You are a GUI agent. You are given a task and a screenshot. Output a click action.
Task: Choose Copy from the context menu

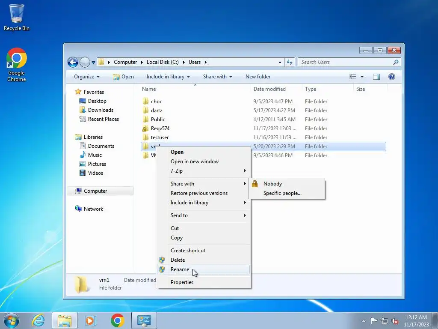tap(203, 238)
